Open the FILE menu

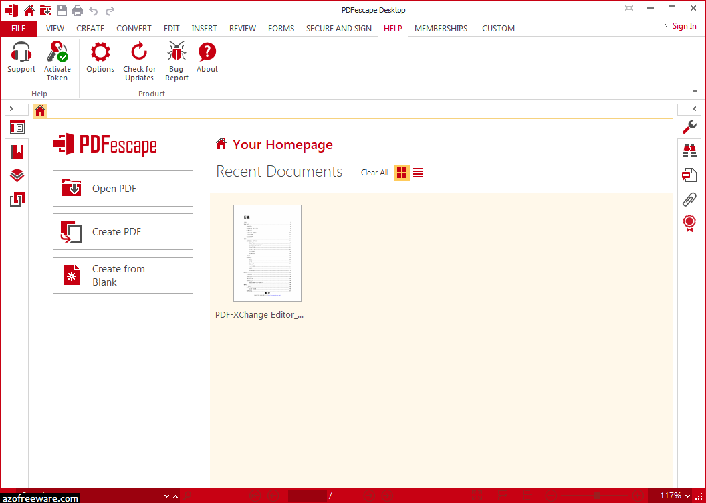(19, 28)
